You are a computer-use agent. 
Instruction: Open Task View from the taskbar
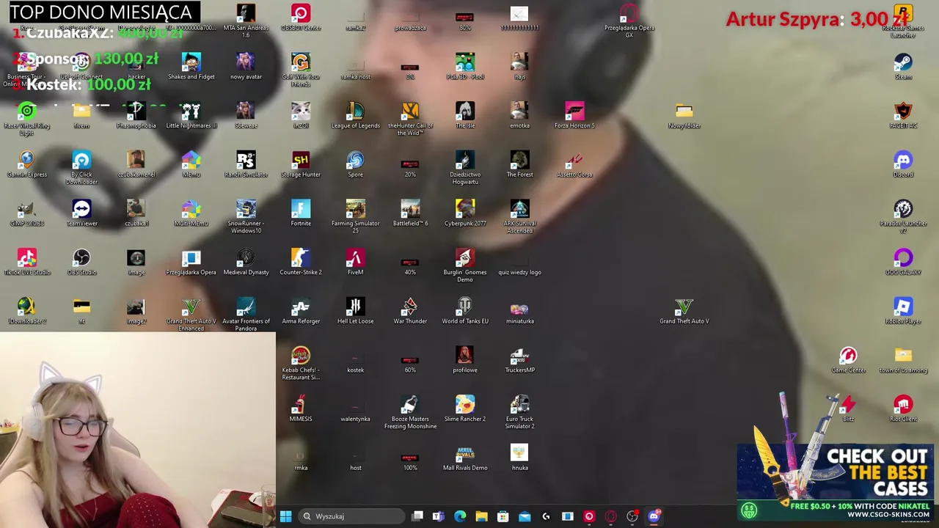417,516
